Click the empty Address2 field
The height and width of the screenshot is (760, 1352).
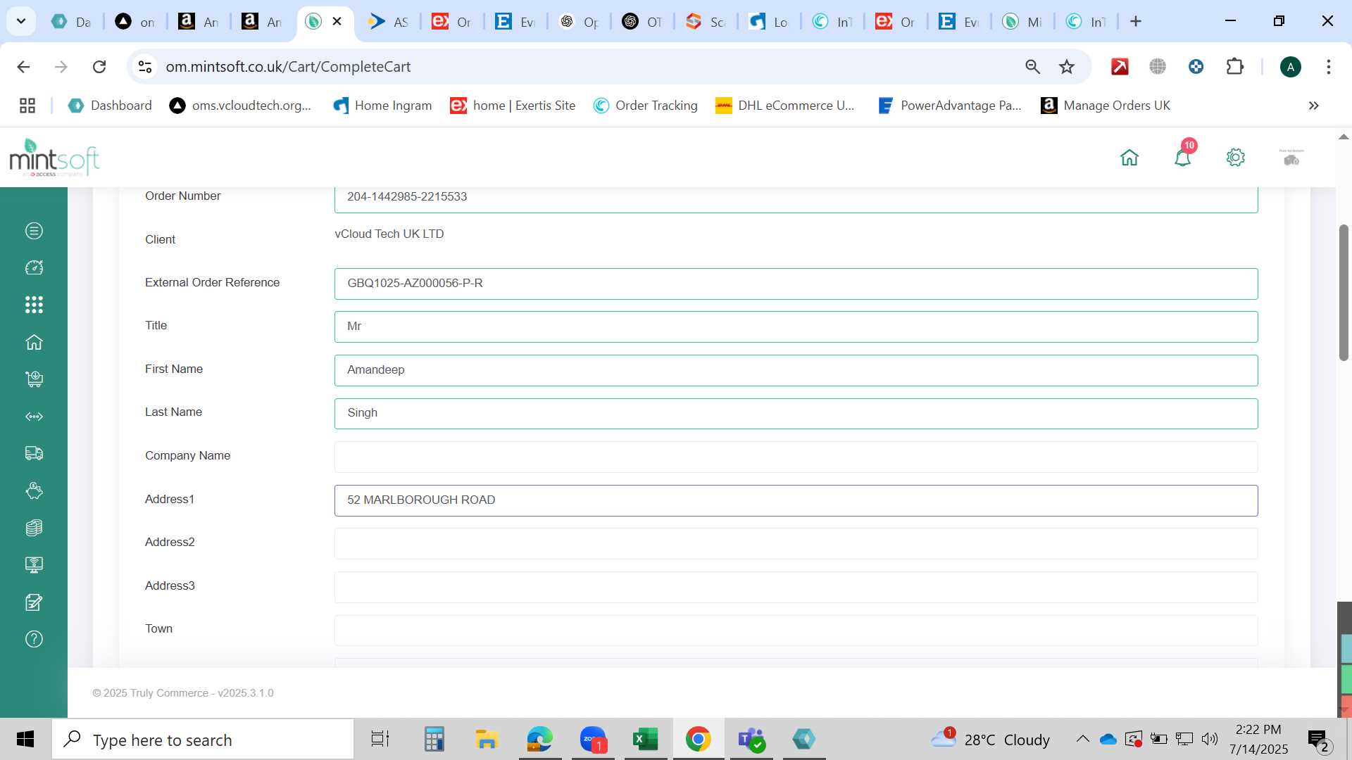(796, 543)
